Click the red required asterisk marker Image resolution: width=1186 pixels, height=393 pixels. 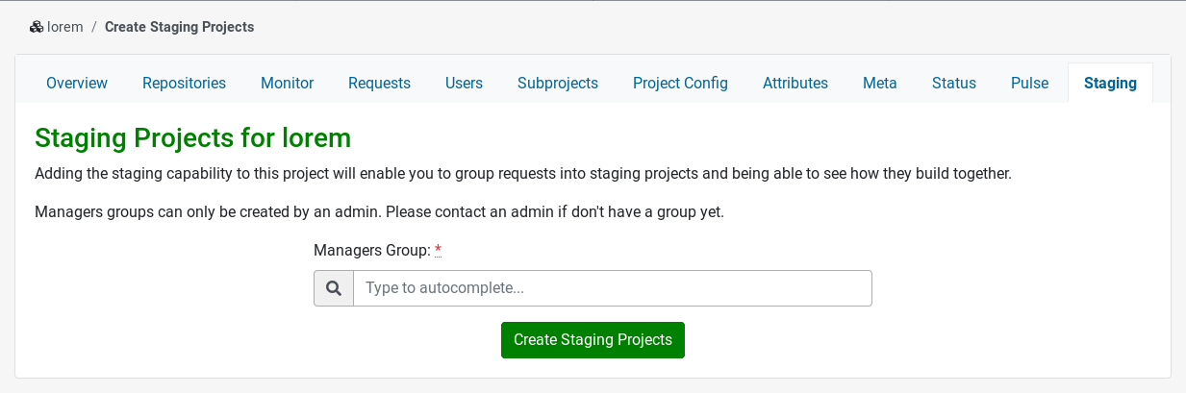click(439, 251)
